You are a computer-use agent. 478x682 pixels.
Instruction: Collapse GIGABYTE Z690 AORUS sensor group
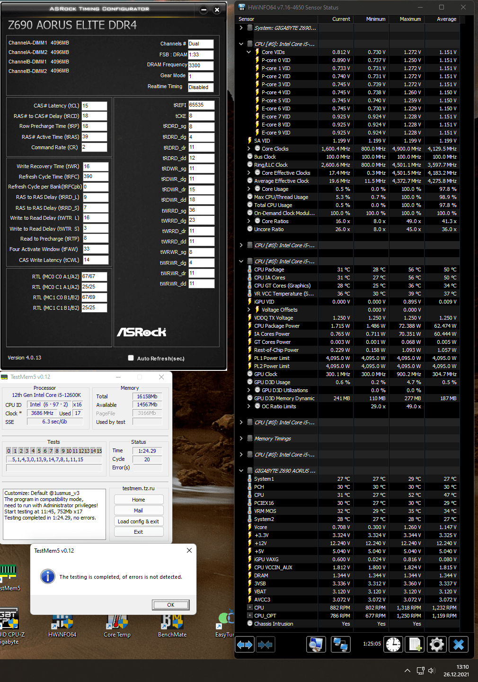click(241, 471)
